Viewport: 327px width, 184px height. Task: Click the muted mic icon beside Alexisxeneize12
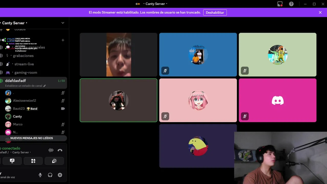coord(63,101)
